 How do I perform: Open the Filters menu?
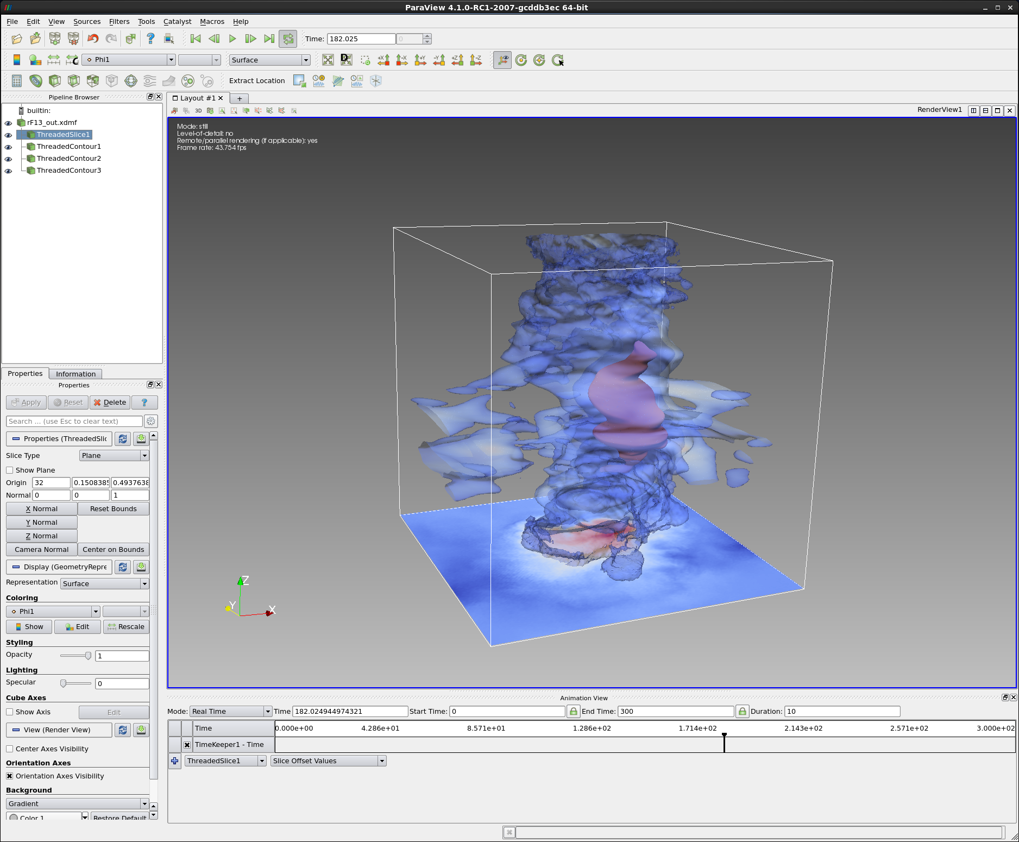119,21
